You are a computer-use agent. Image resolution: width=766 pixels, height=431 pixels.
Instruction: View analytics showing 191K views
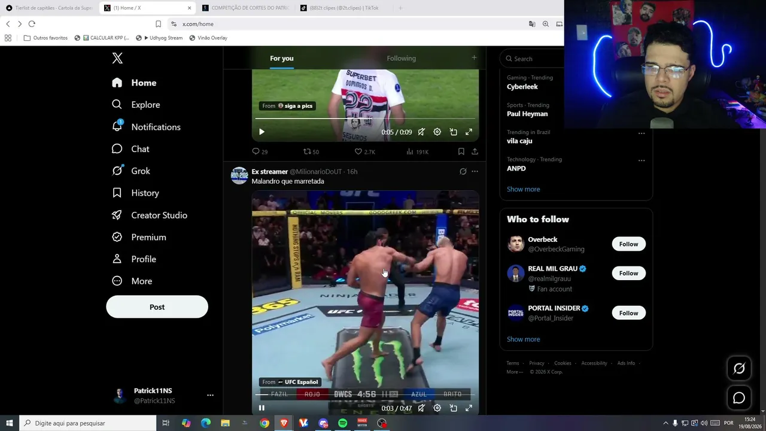point(417,151)
